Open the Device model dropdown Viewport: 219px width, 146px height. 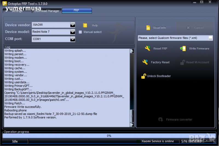tap(73, 32)
